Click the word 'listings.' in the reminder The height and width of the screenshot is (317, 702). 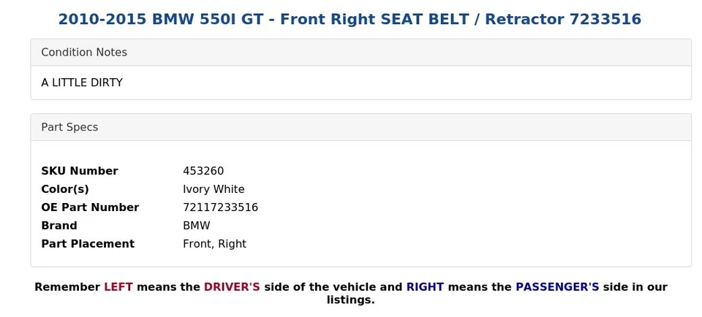point(350,300)
